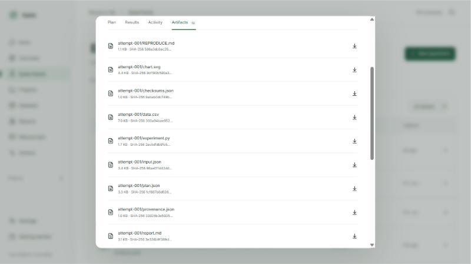Click the 3.3 KB SHA-256 line under plan.json

[144, 192]
